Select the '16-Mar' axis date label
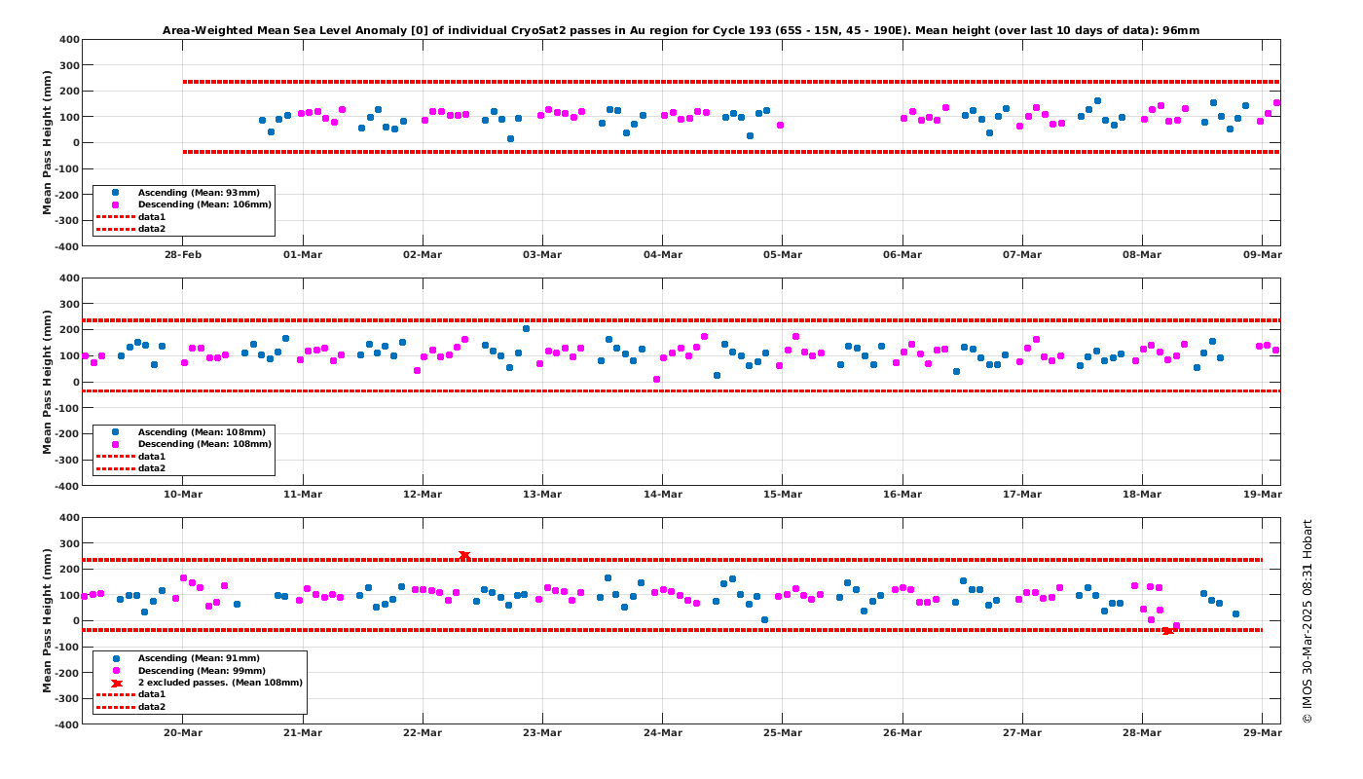The height and width of the screenshot is (779, 1363). click(x=903, y=494)
